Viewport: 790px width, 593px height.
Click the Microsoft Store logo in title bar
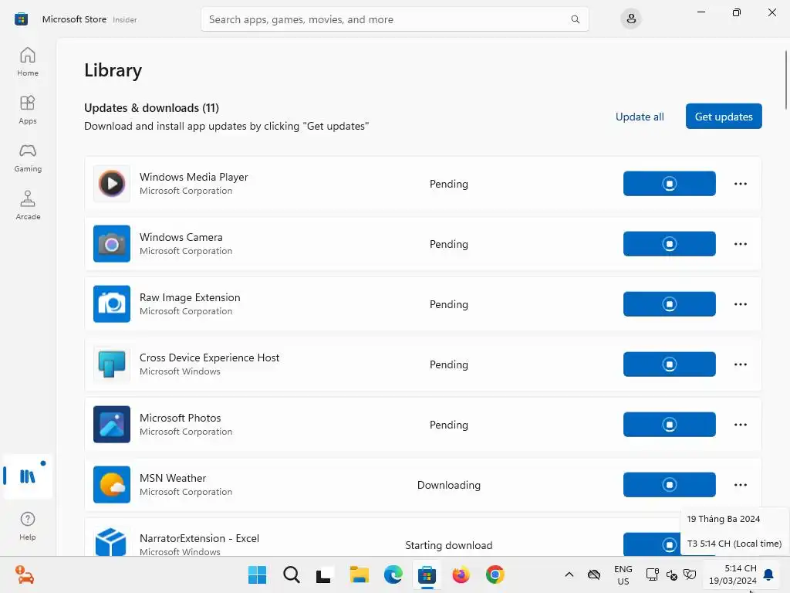[x=21, y=19]
